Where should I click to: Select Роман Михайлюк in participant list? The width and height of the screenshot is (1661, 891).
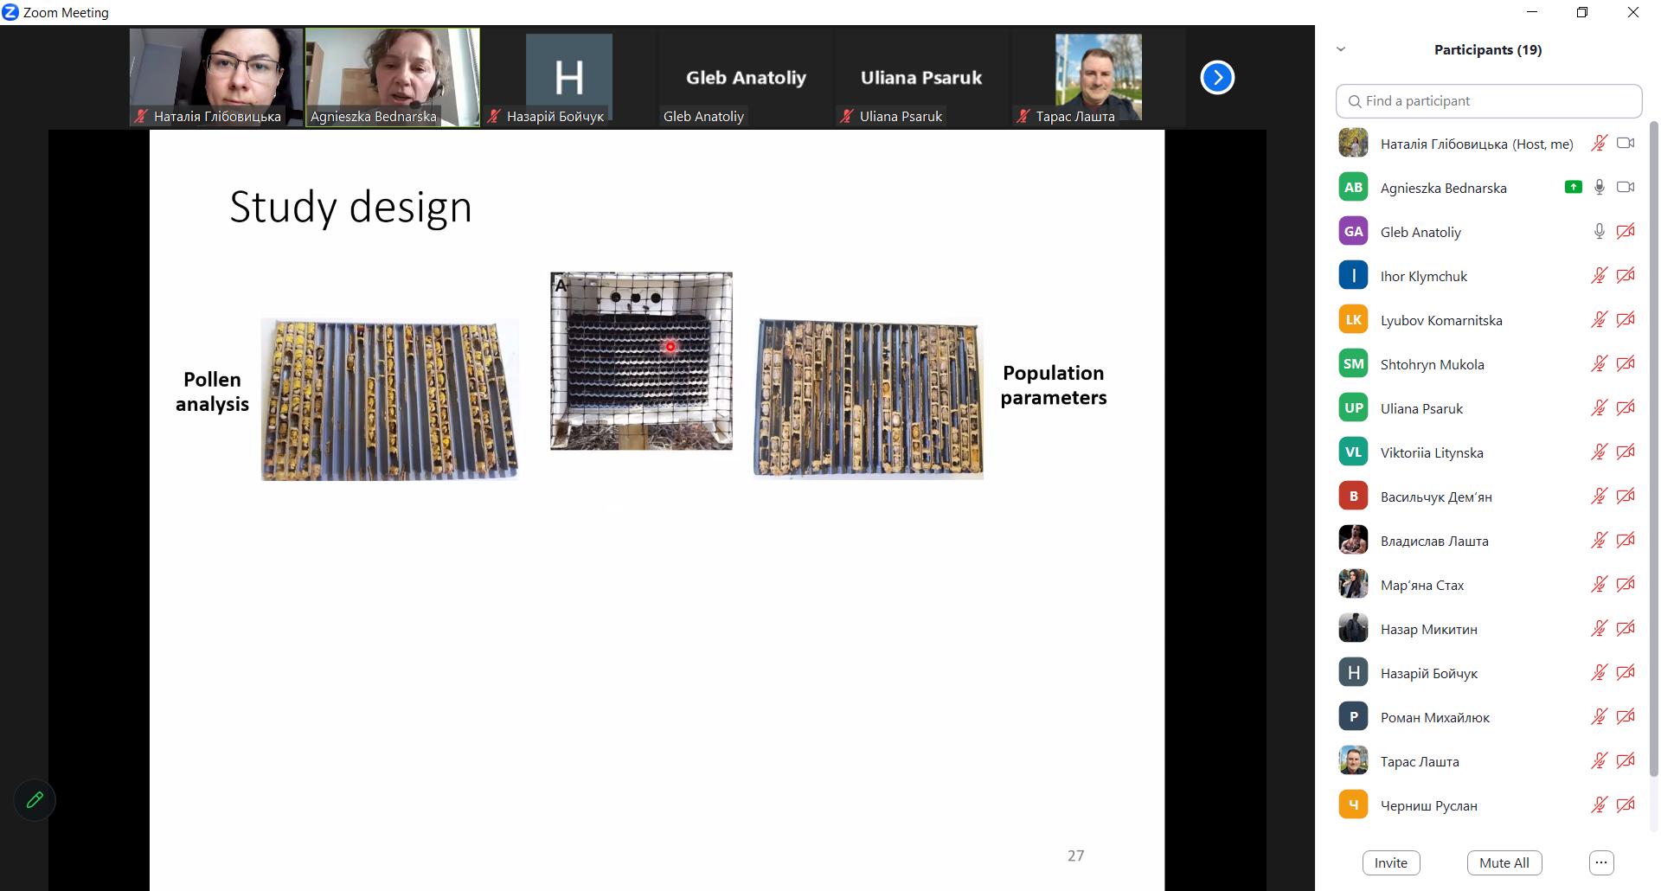(x=1434, y=717)
